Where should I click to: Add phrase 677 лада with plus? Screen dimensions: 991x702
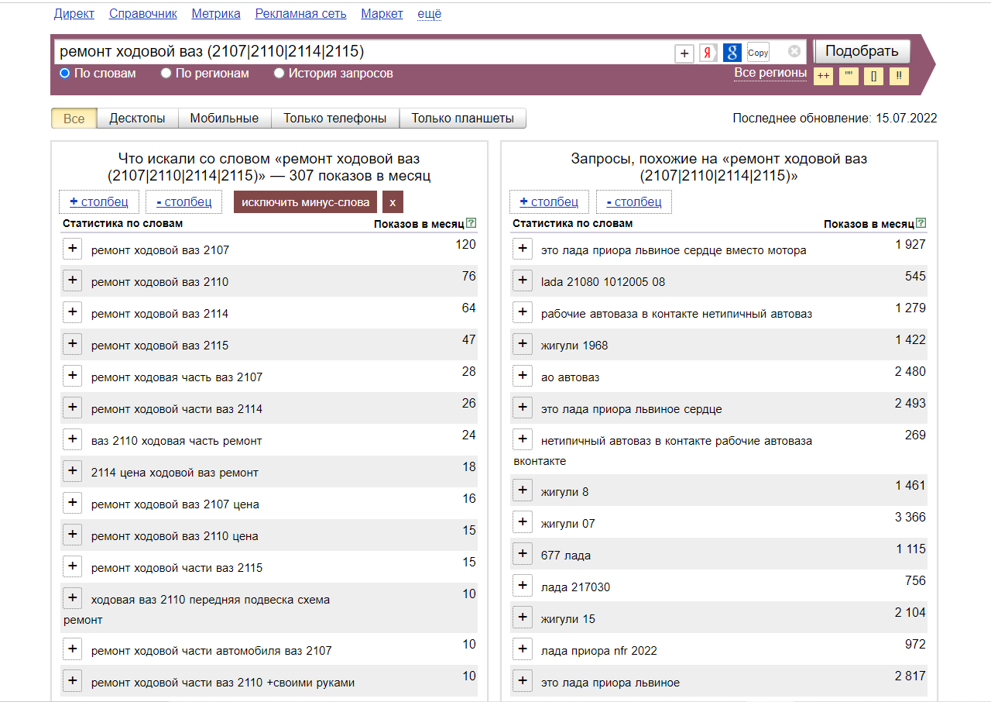point(523,553)
